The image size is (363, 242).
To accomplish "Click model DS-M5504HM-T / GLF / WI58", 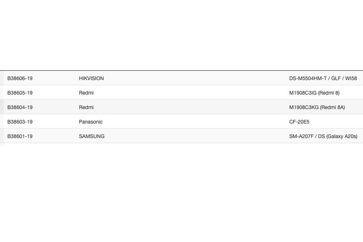I will tap(323, 78).
